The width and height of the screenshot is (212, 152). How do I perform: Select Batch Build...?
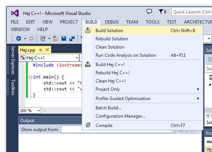pos(143,108)
